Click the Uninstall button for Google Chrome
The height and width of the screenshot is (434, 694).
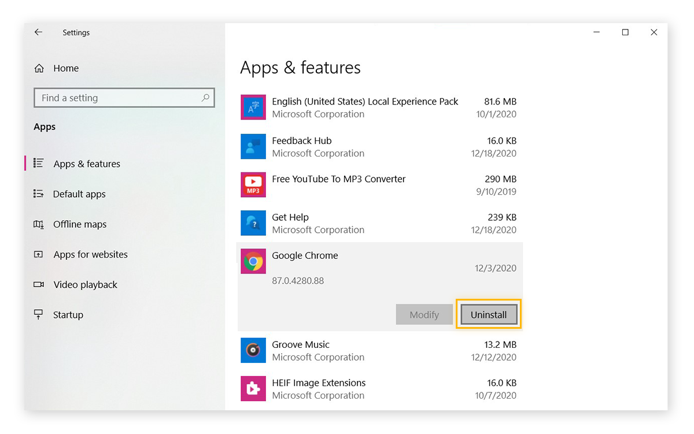pos(489,314)
